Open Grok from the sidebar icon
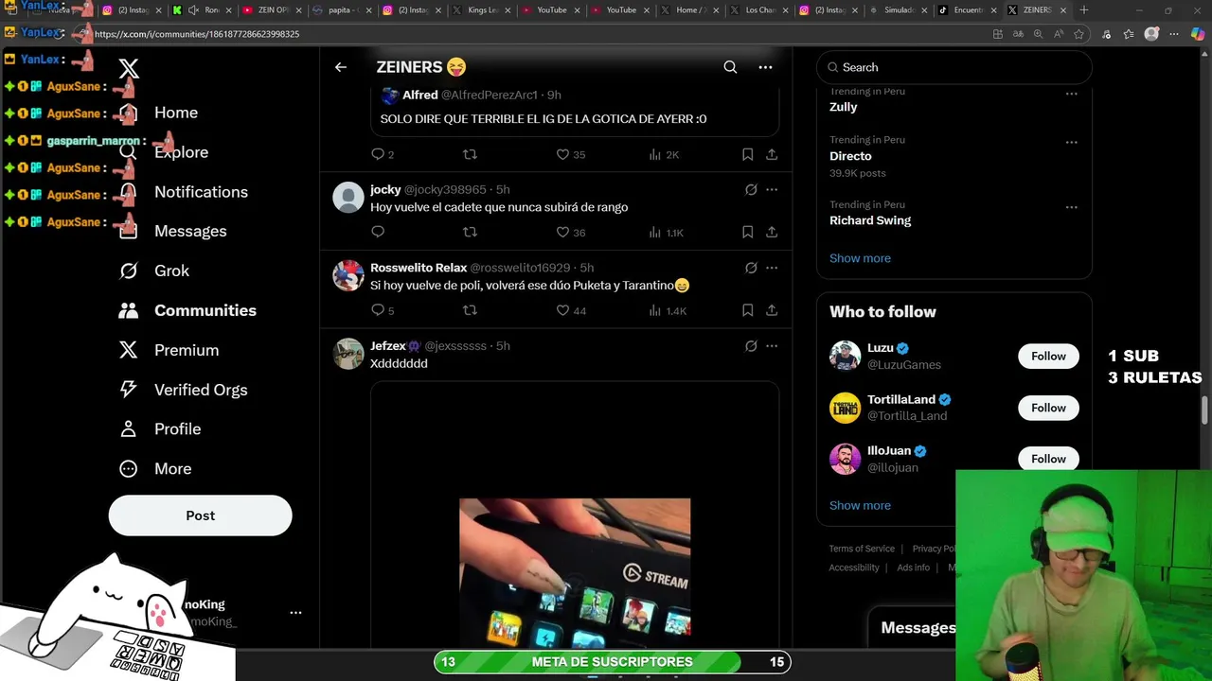Image resolution: width=1212 pixels, height=681 pixels. [129, 271]
